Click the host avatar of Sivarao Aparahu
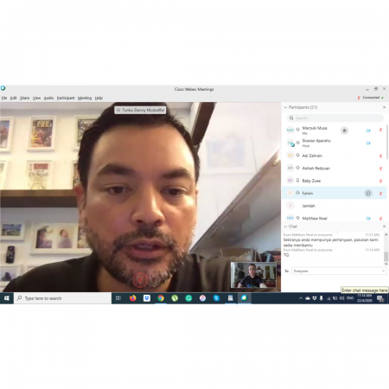 pyautogui.click(x=290, y=143)
